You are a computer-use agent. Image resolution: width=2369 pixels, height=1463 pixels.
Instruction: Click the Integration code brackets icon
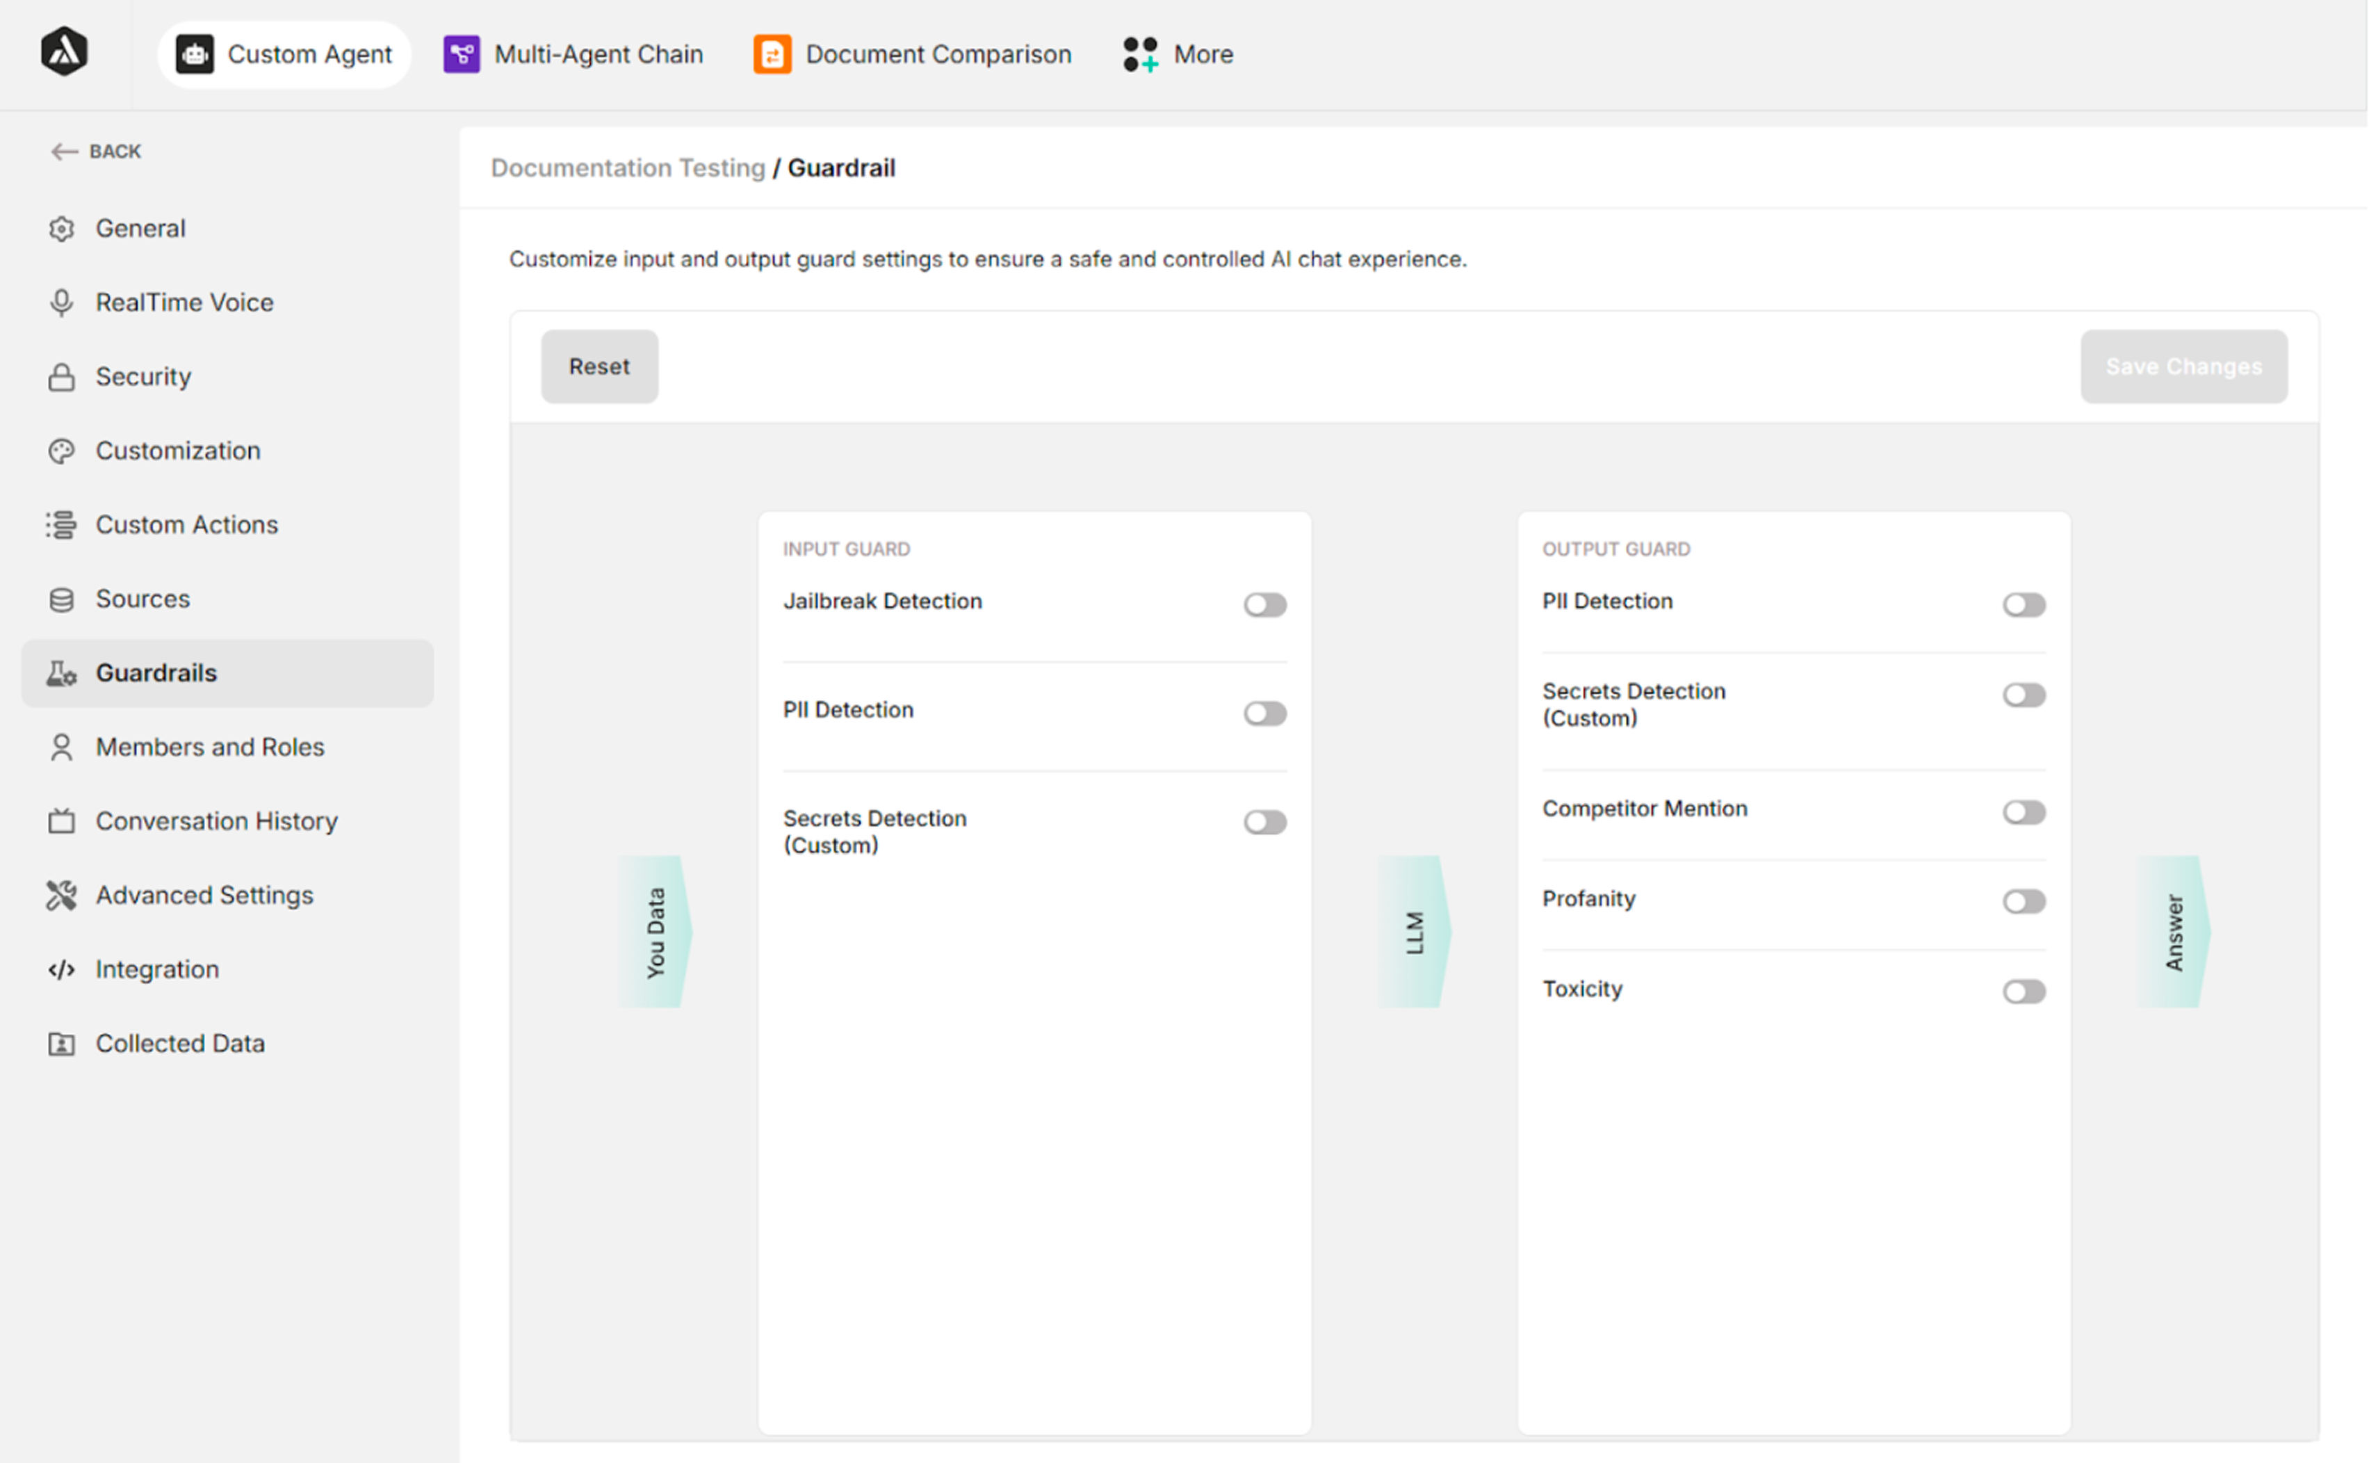click(61, 969)
